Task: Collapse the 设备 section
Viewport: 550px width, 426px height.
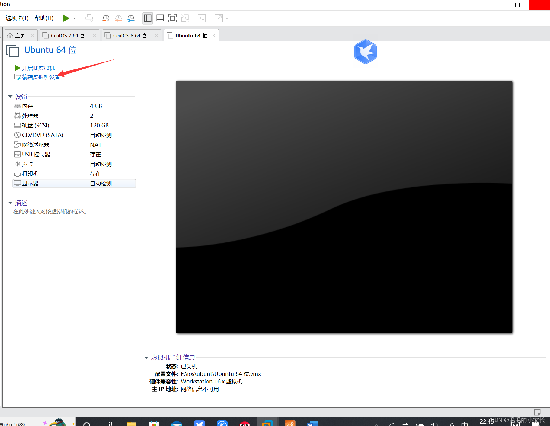Action: [x=10, y=97]
